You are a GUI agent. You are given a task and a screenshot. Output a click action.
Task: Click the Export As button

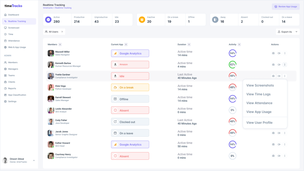click(287, 31)
